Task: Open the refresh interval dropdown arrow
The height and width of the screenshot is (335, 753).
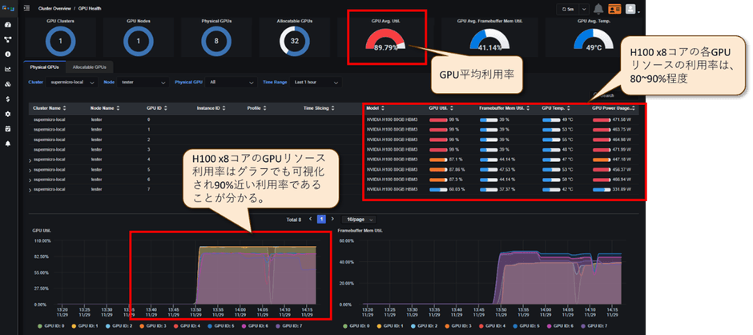Action: tap(584, 9)
